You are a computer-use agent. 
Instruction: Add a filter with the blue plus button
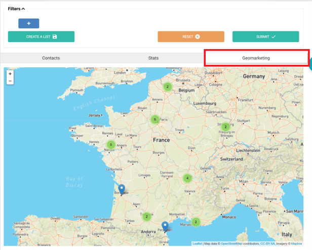point(28,23)
